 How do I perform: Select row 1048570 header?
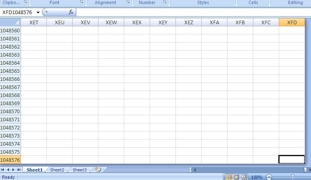10,111
